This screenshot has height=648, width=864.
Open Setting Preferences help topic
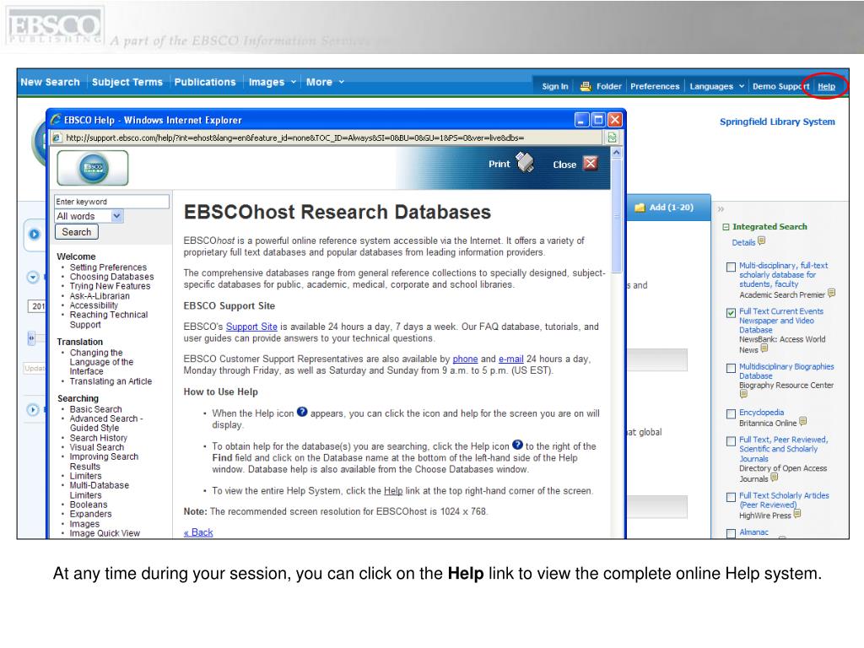[x=108, y=267]
